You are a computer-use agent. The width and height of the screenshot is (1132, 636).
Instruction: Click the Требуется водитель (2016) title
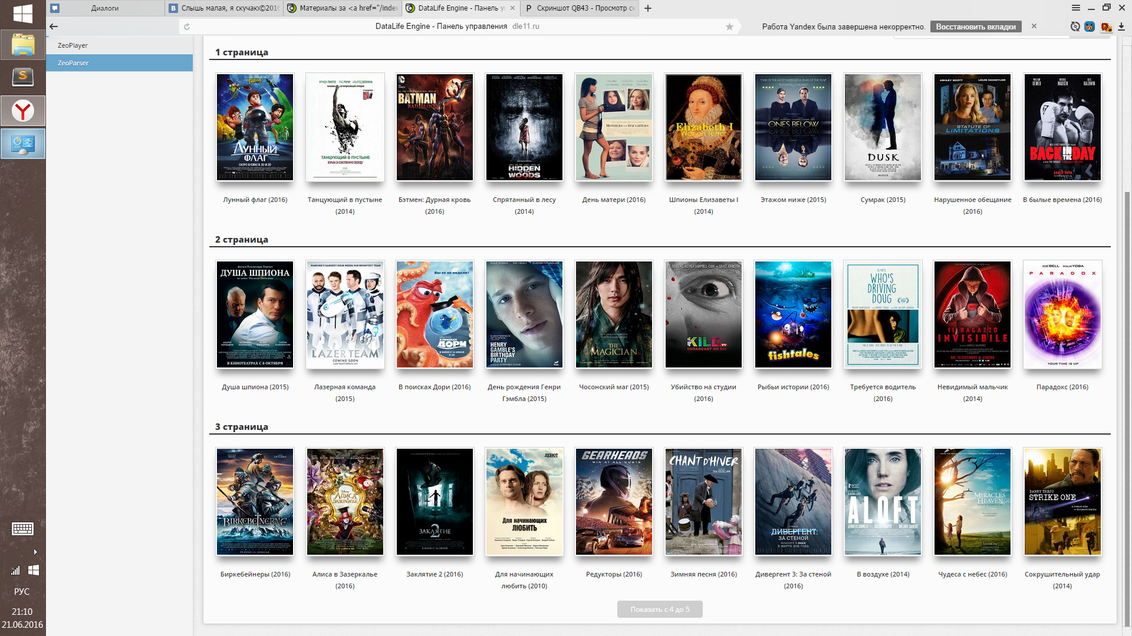coord(883,393)
